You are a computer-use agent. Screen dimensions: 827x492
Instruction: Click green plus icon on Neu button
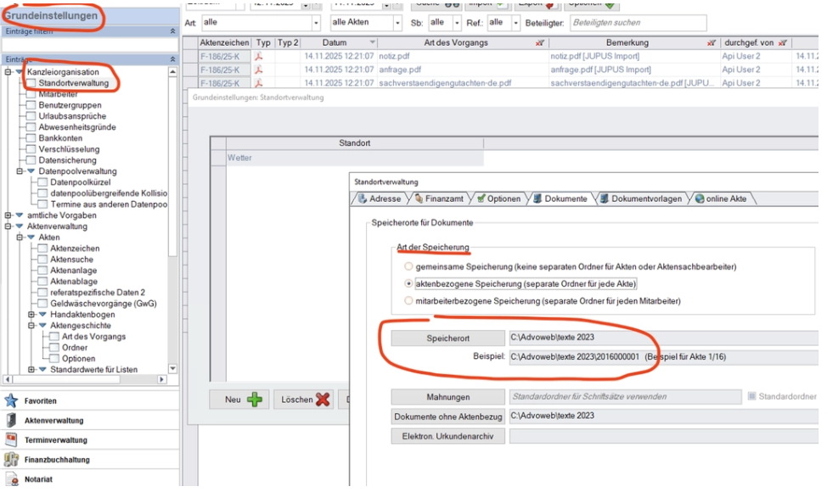coord(255,400)
